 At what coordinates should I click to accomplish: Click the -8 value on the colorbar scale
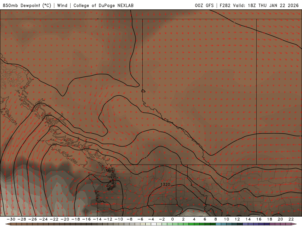129,219
